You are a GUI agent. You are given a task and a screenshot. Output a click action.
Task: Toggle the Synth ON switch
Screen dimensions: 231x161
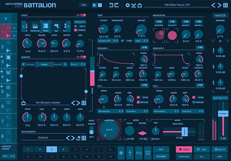(x=83, y=15)
